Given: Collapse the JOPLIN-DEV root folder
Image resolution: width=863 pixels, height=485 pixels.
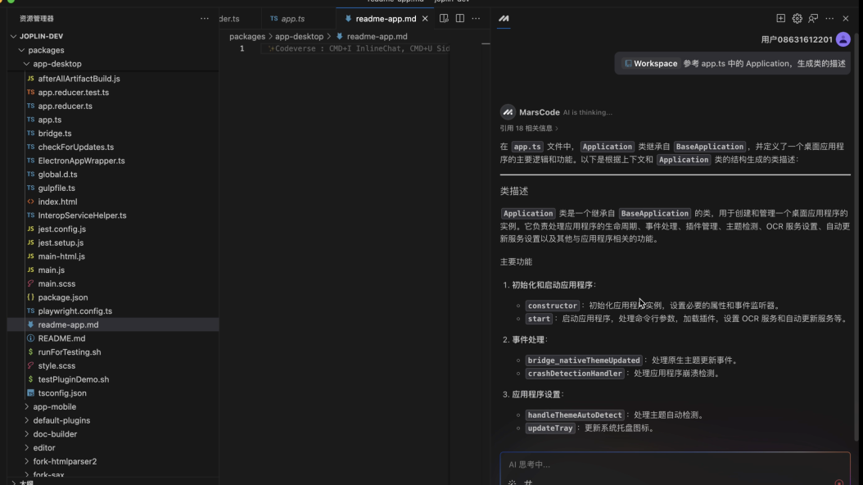Looking at the screenshot, I should (x=13, y=37).
